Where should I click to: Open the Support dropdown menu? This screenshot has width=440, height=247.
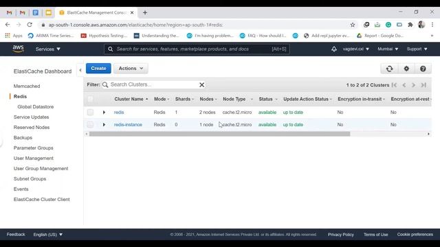click(417, 49)
